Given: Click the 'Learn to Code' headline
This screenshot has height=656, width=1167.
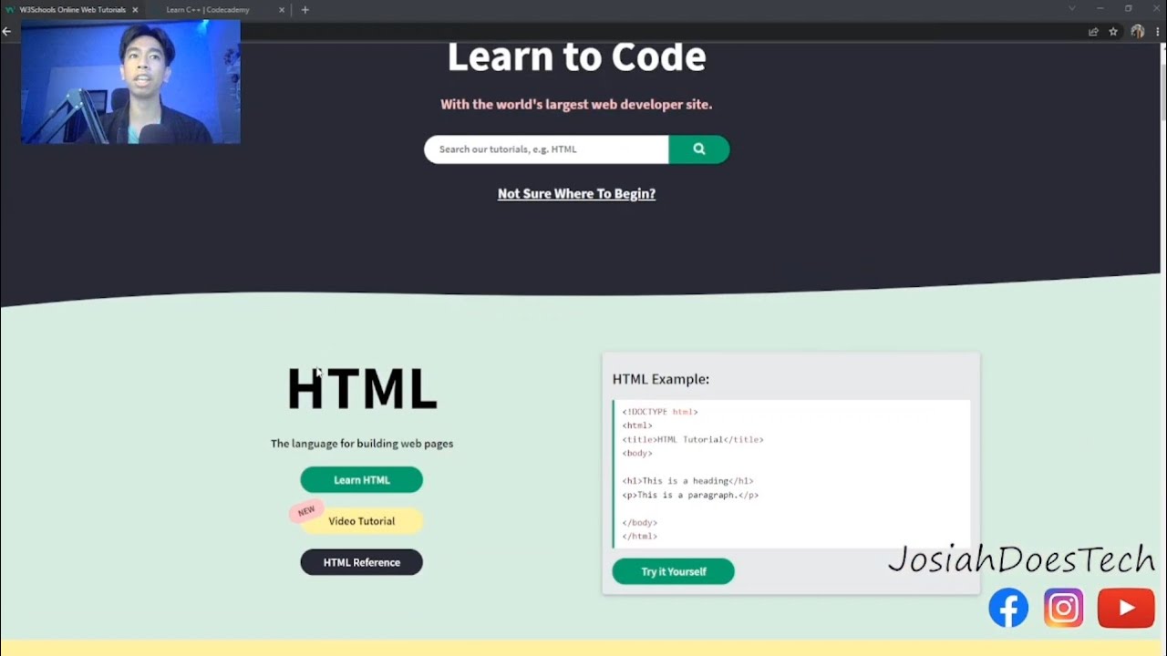Looking at the screenshot, I should click(576, 57).
